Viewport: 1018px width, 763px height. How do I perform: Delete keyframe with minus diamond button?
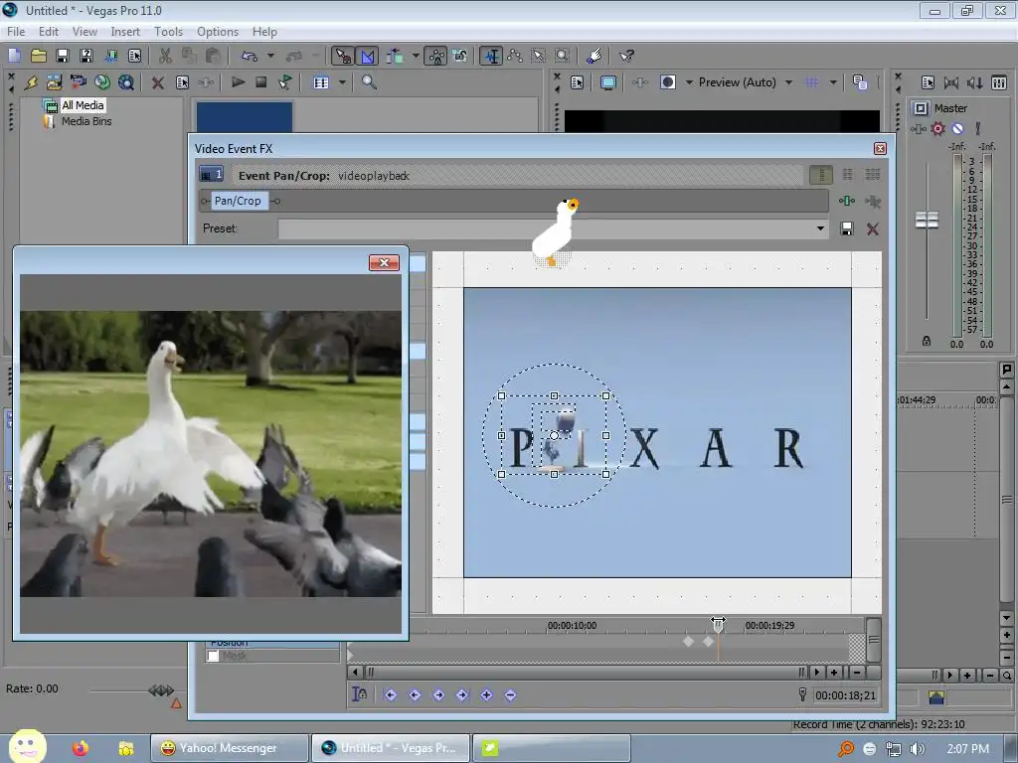click(x=510, y=694)
